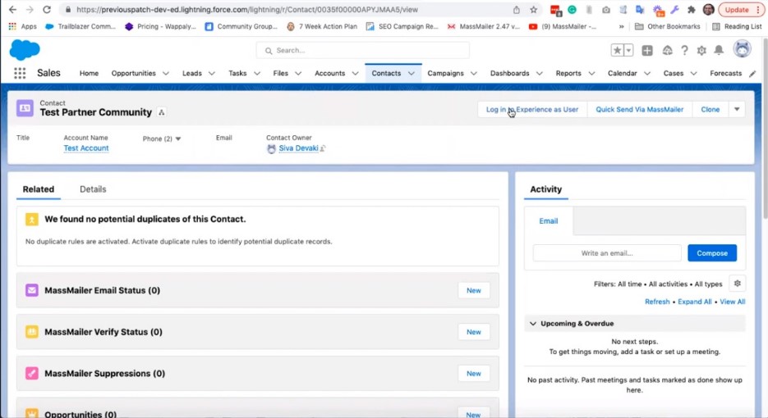Viewport: 768px width, 418px height.
Task: Expand the Opportunities nav dropdown
Action: [x=166, y=73]
